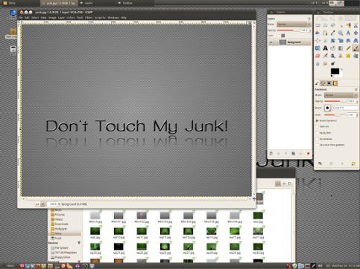Select the Fuzzy Select wand tool
Image resolution: width=360 pixels, height=269 pixels.
341,25
